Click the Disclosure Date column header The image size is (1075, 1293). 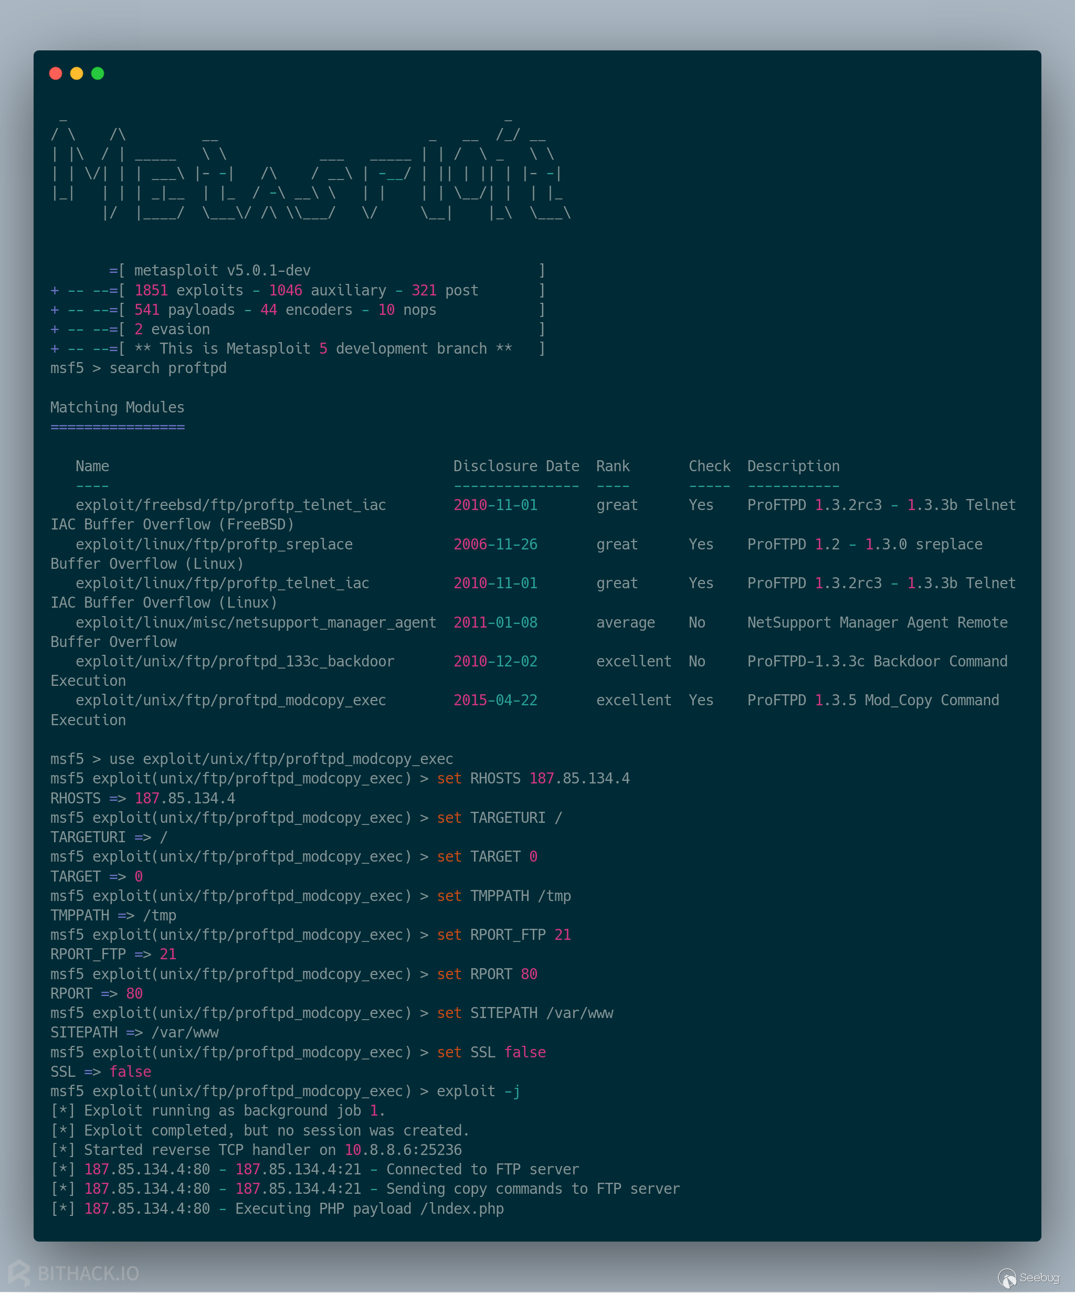(x=517, y=466)
